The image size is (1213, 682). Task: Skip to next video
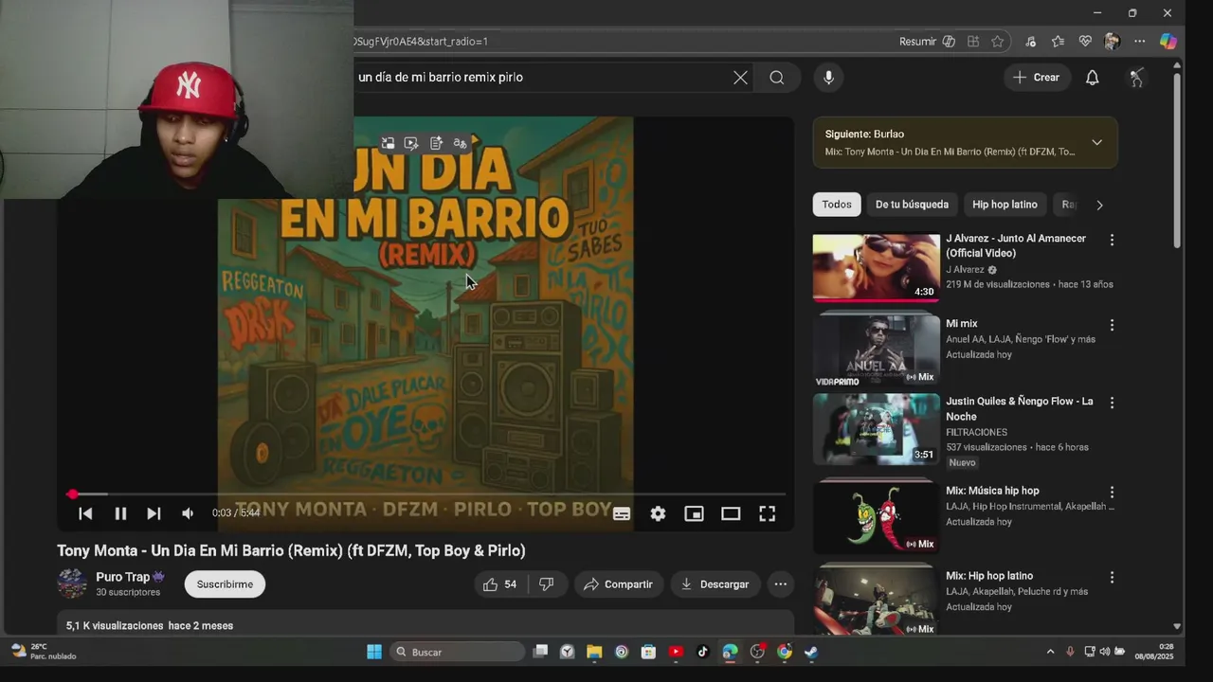(x=154, y=513)
